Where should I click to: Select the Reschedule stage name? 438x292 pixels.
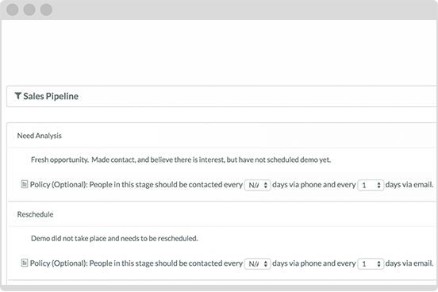[x=35, y=214]
